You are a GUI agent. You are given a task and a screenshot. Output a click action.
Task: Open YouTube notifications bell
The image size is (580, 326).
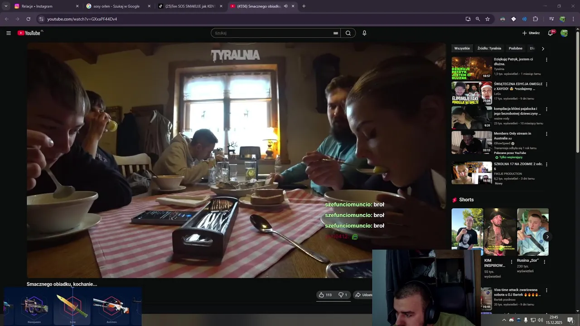(551, 33)
